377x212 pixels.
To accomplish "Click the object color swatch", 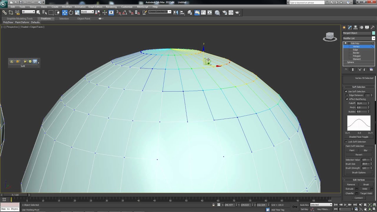I will pyautogui.click(x=373, y=33).
